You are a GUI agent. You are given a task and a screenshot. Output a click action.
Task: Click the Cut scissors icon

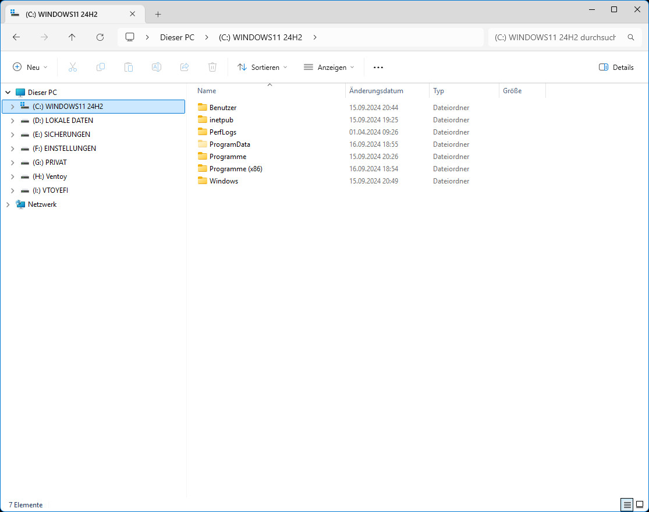point(73,67)
